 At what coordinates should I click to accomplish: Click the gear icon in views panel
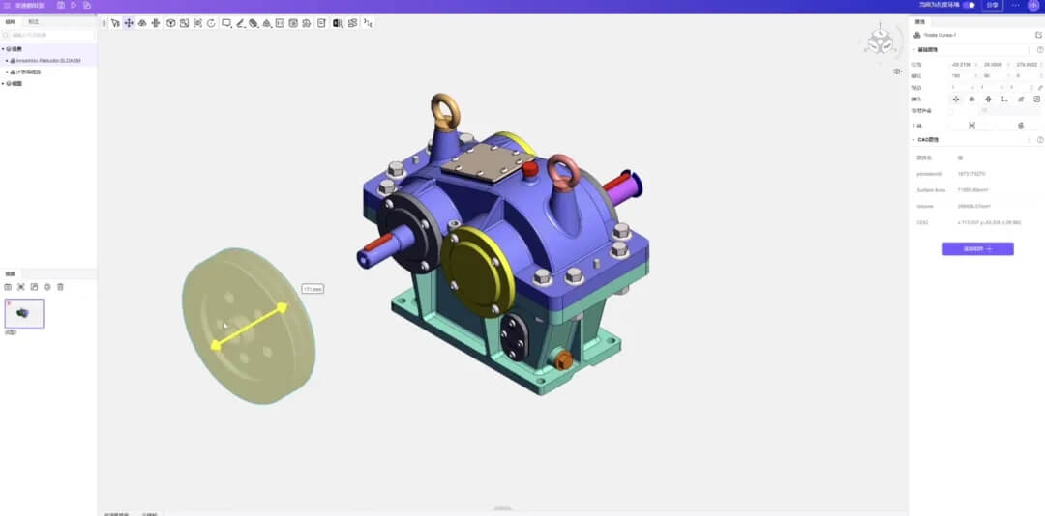pos(46,287)
